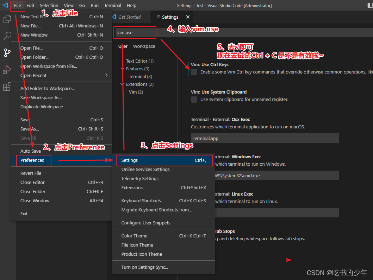373x280 pixels.
Task: Choose New File... menu item
Action: pyautogui.click(x=62, y=26)
